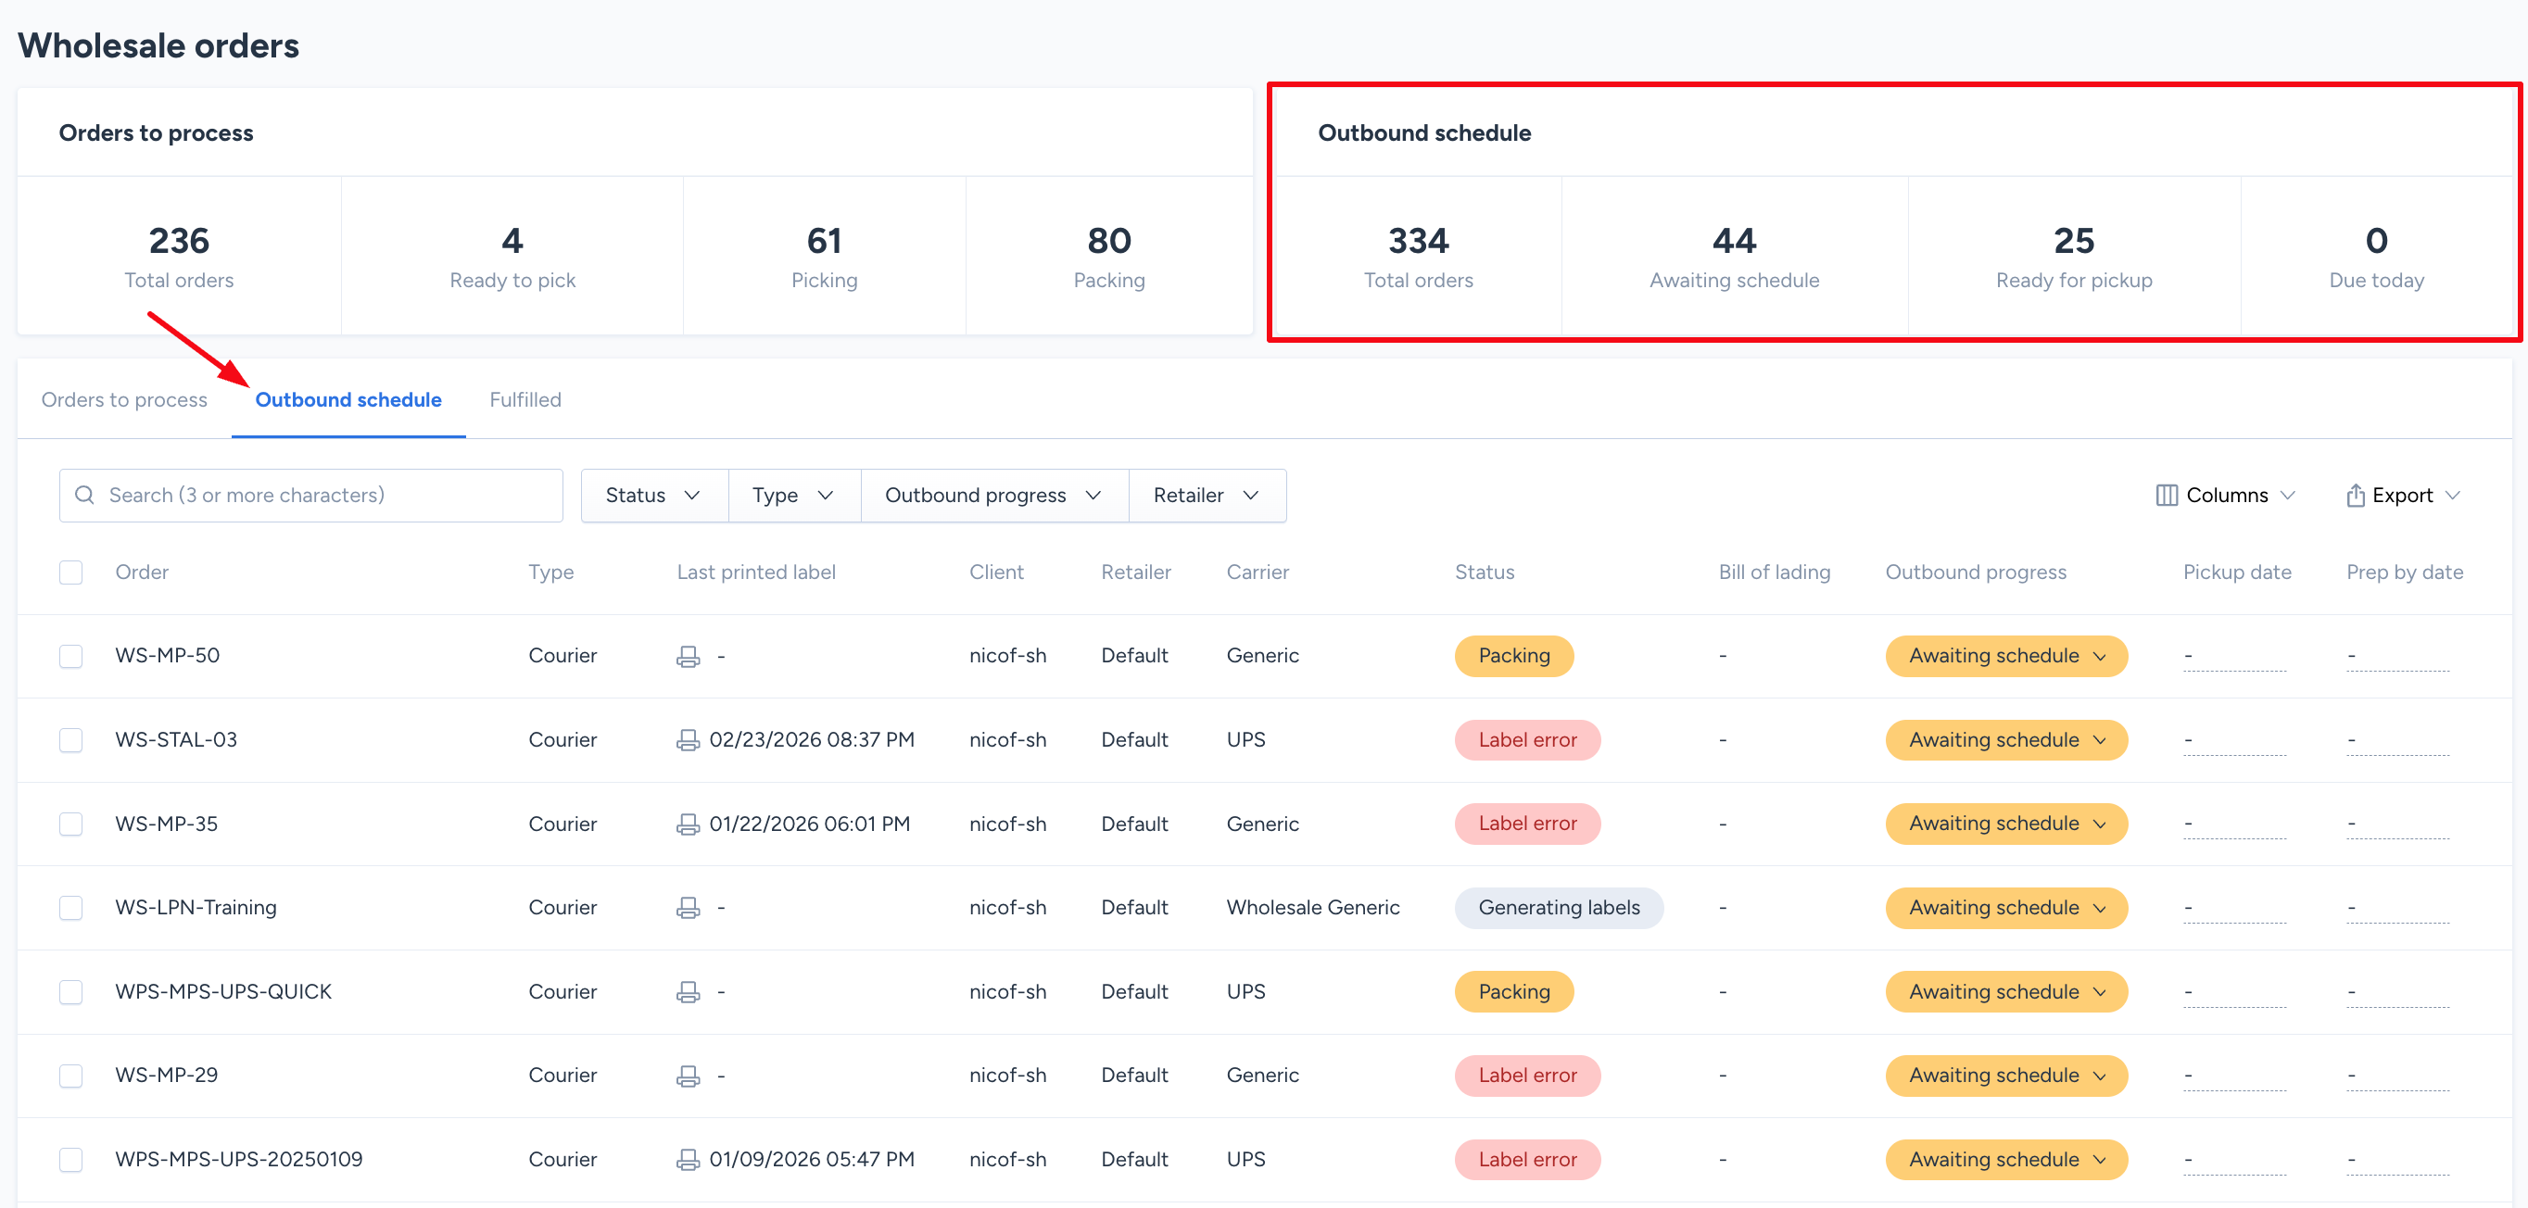2528x1208 pixels.
Task: Click the Export share icon
Action: (2355, 496)
